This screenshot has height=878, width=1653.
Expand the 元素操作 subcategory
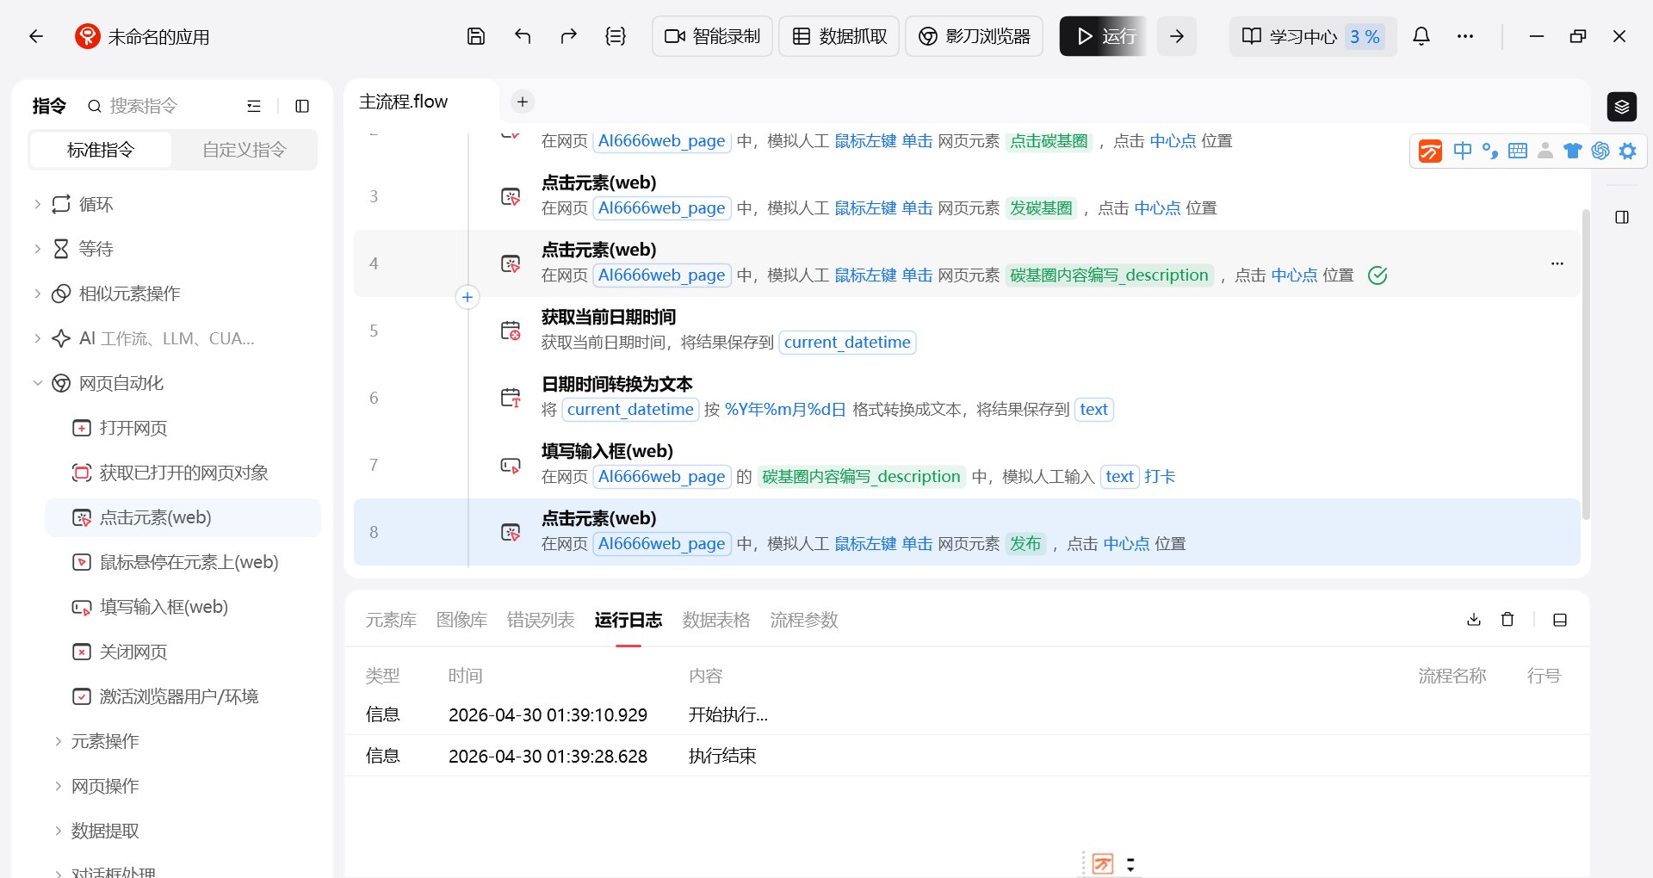[x=58, y=741]
